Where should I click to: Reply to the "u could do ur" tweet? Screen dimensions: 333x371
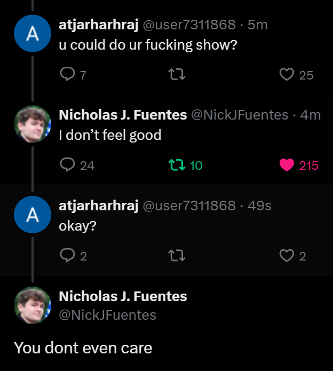tap(67, 75)
